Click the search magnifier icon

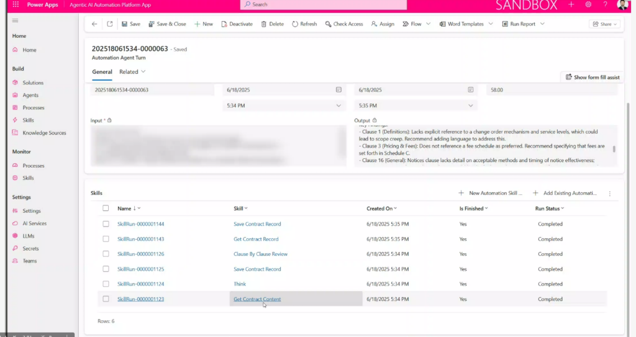(x=247, y=4)
